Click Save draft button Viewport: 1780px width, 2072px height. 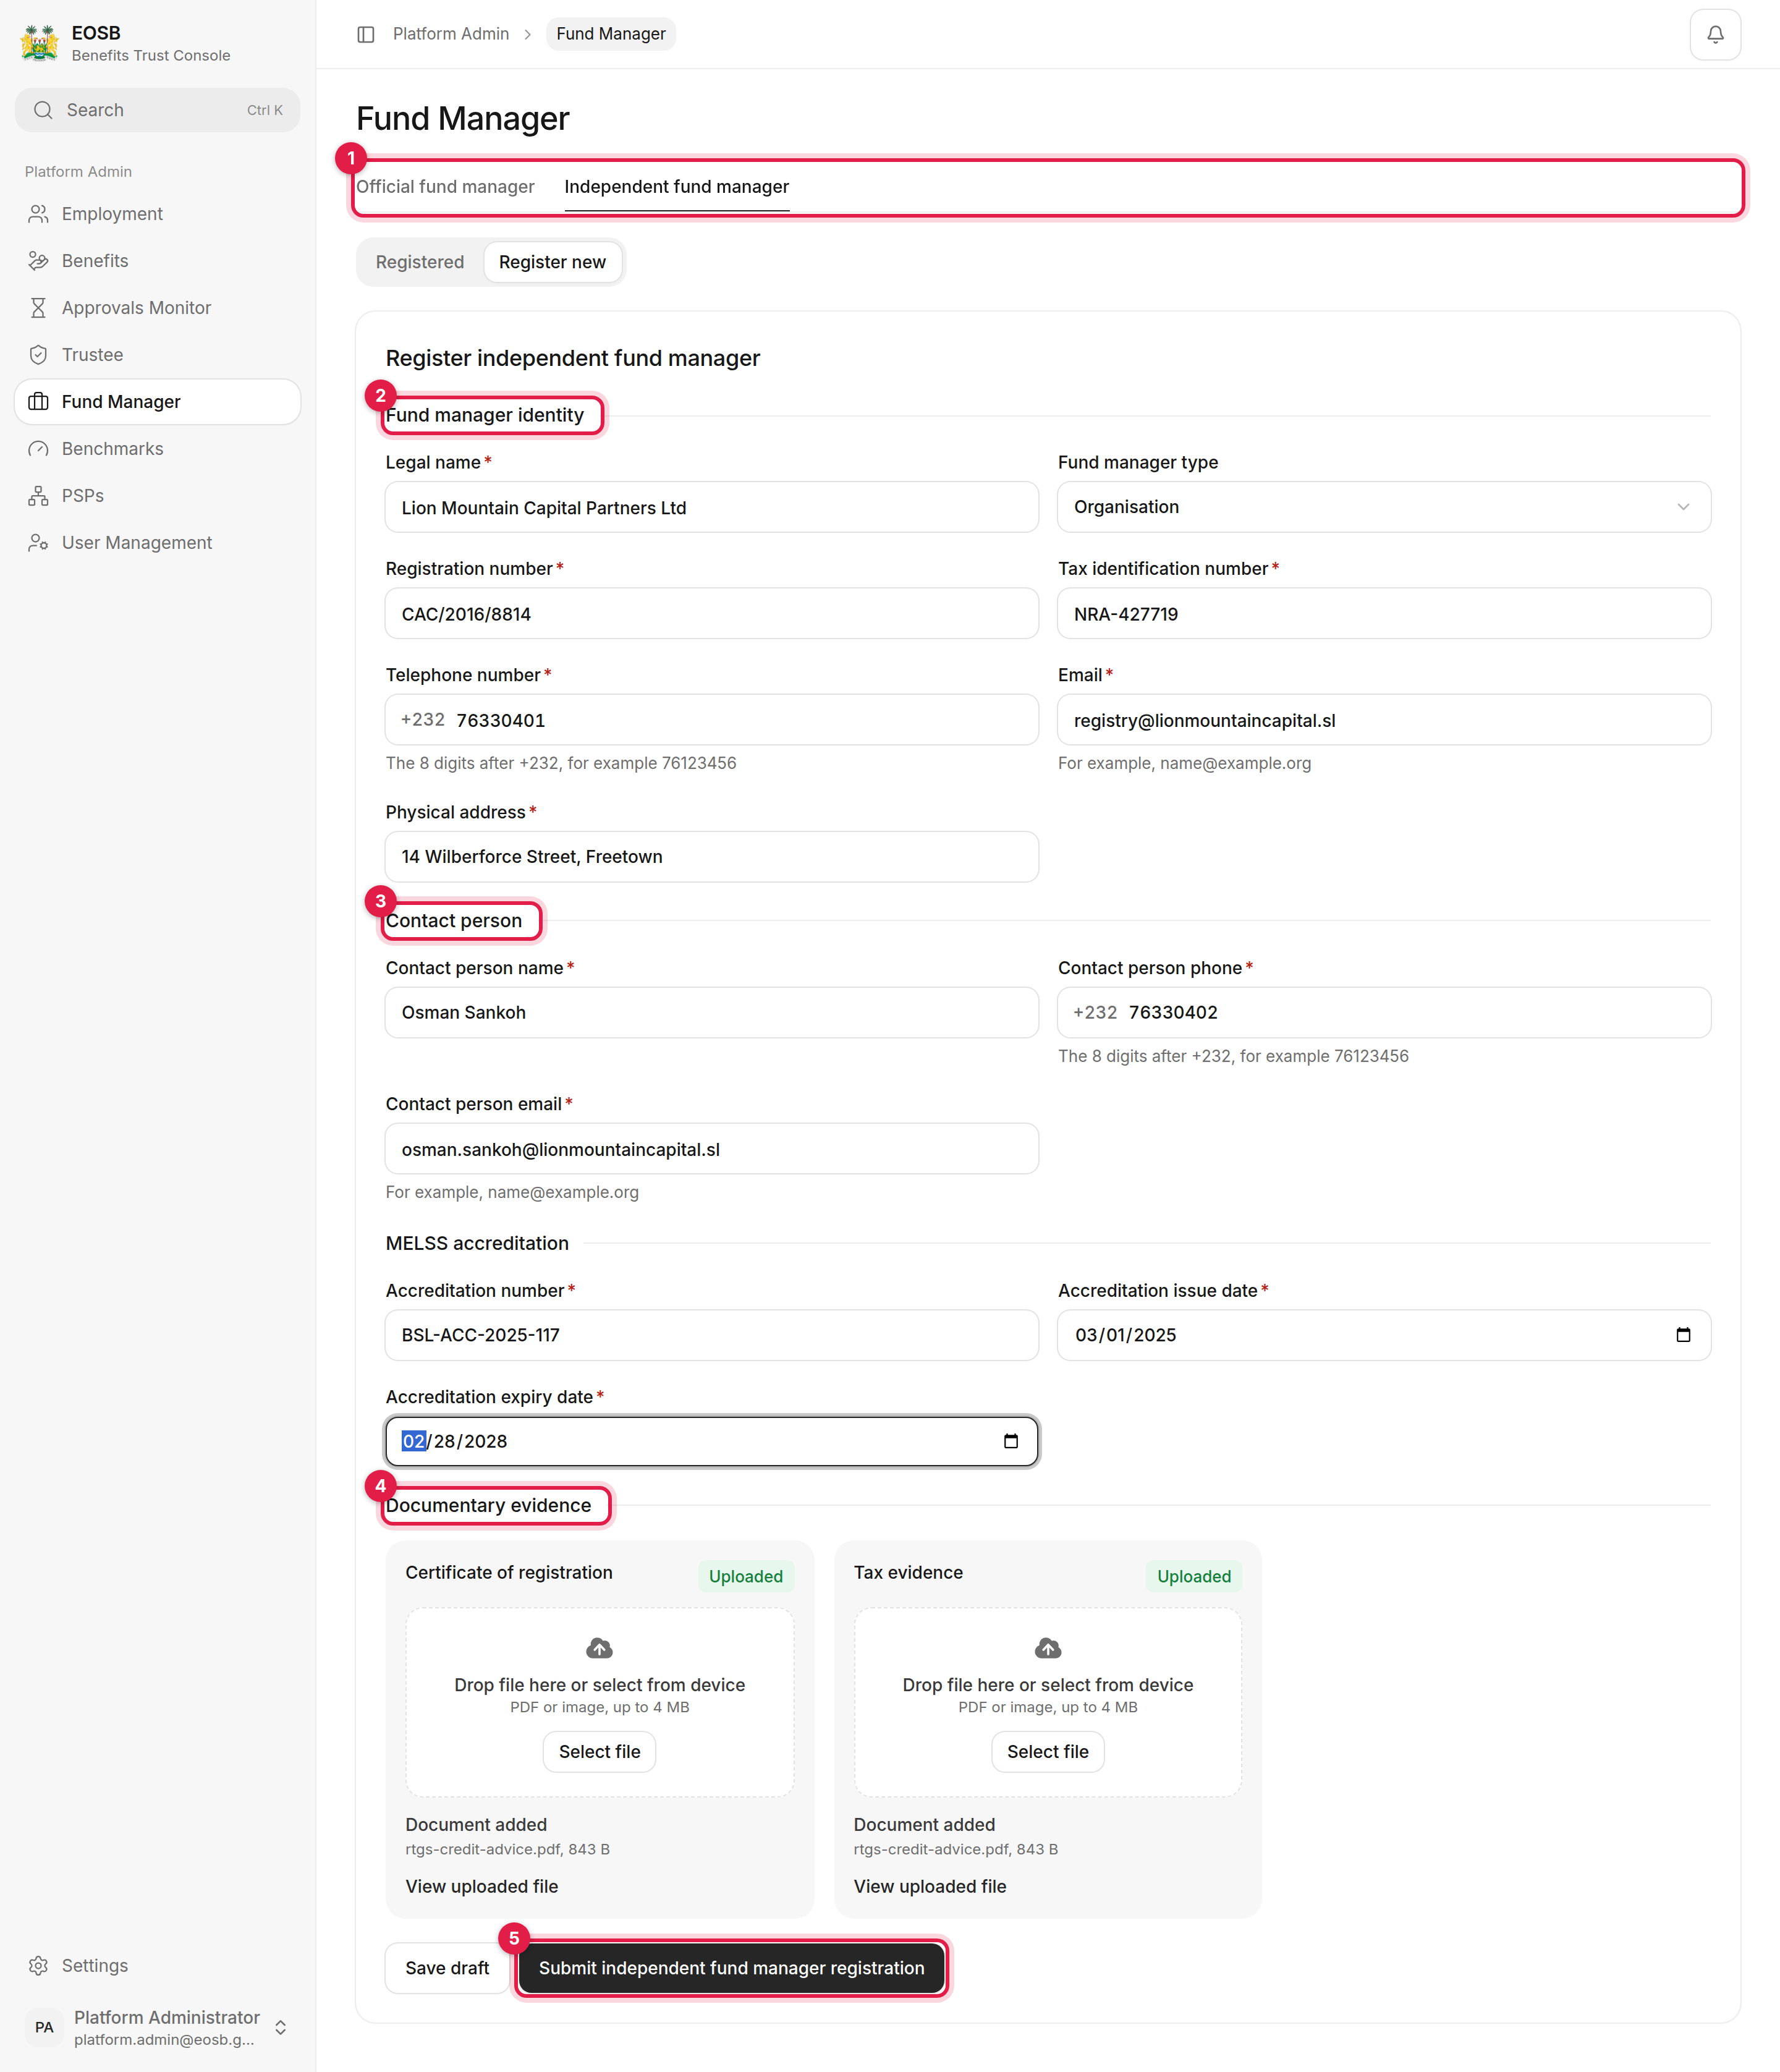tap(447, 1968)
